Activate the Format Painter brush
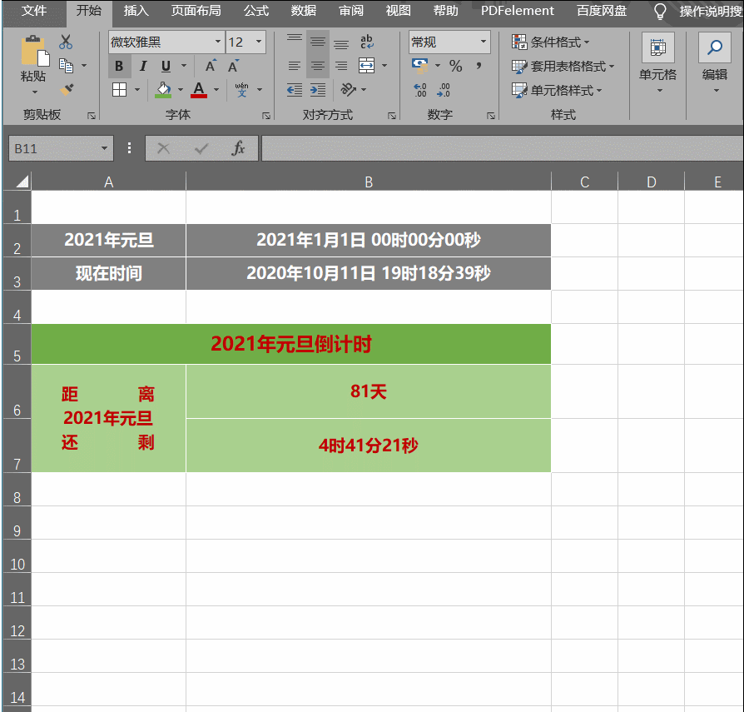 [67, 89]
